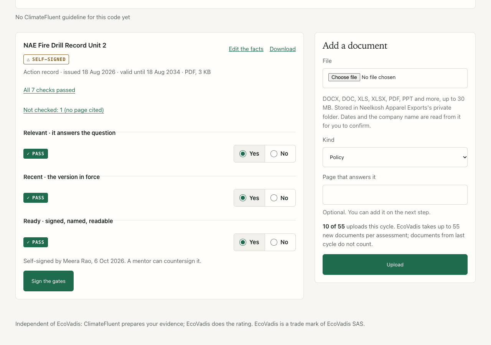
Task: Click the Self-signed by Meera Rao note
Action: tap(112, 261)
